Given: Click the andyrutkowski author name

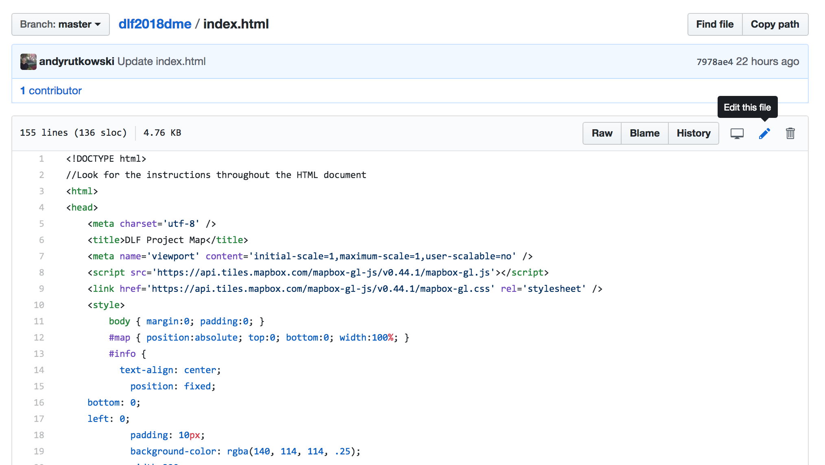Looking at the screenshot, I should tap(76, 62).
